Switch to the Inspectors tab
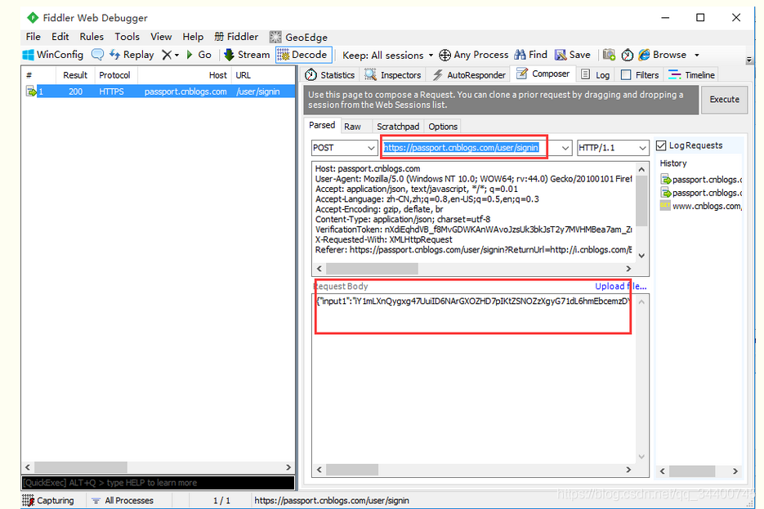This screenshot has width=764, height=509. click(x=393, y=75)
